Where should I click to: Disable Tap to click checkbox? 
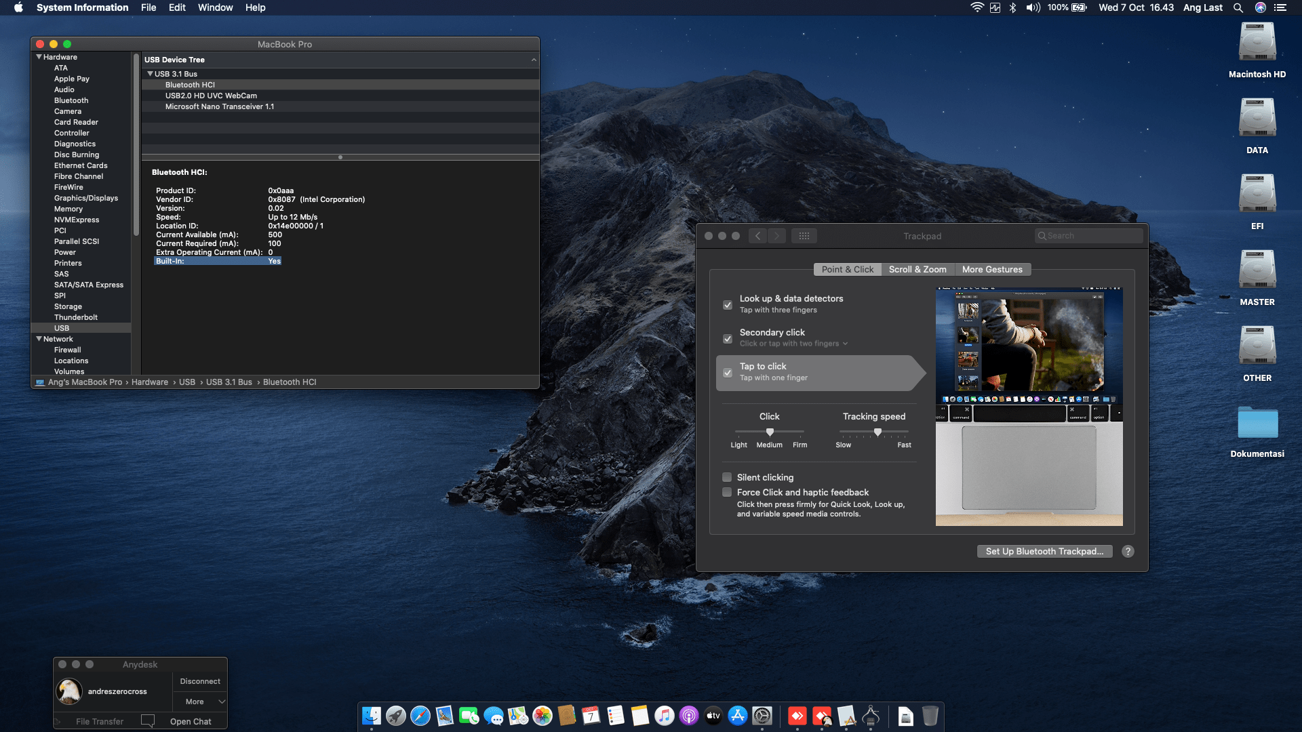point(728,373)
